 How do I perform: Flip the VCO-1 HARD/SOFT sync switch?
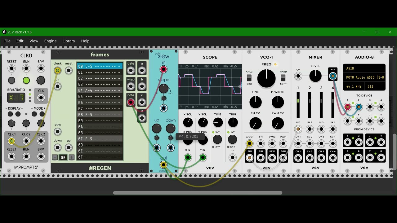coord(283,78)
